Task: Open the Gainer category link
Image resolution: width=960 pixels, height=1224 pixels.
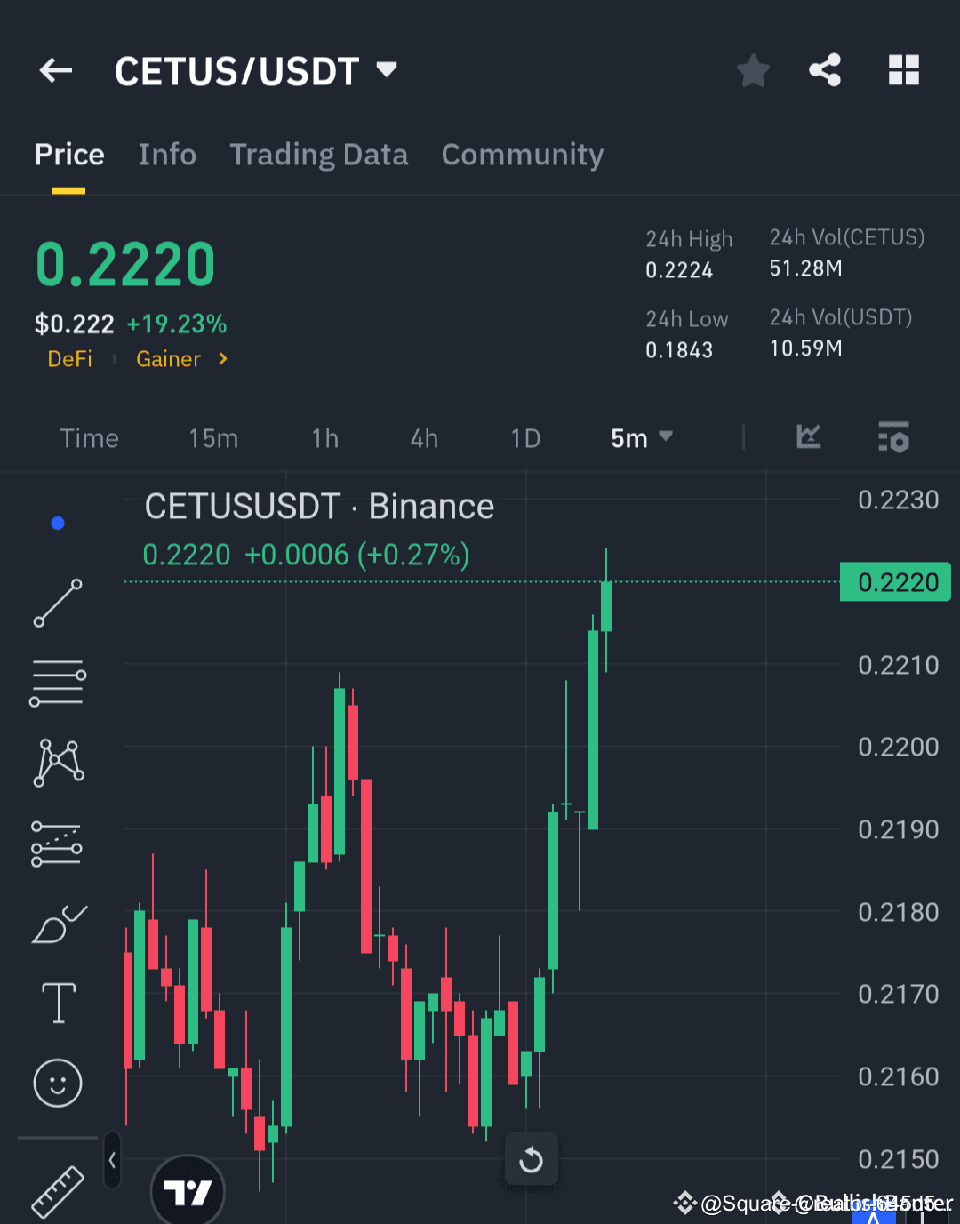Action: pyautogui.click(x=169, y=359)
